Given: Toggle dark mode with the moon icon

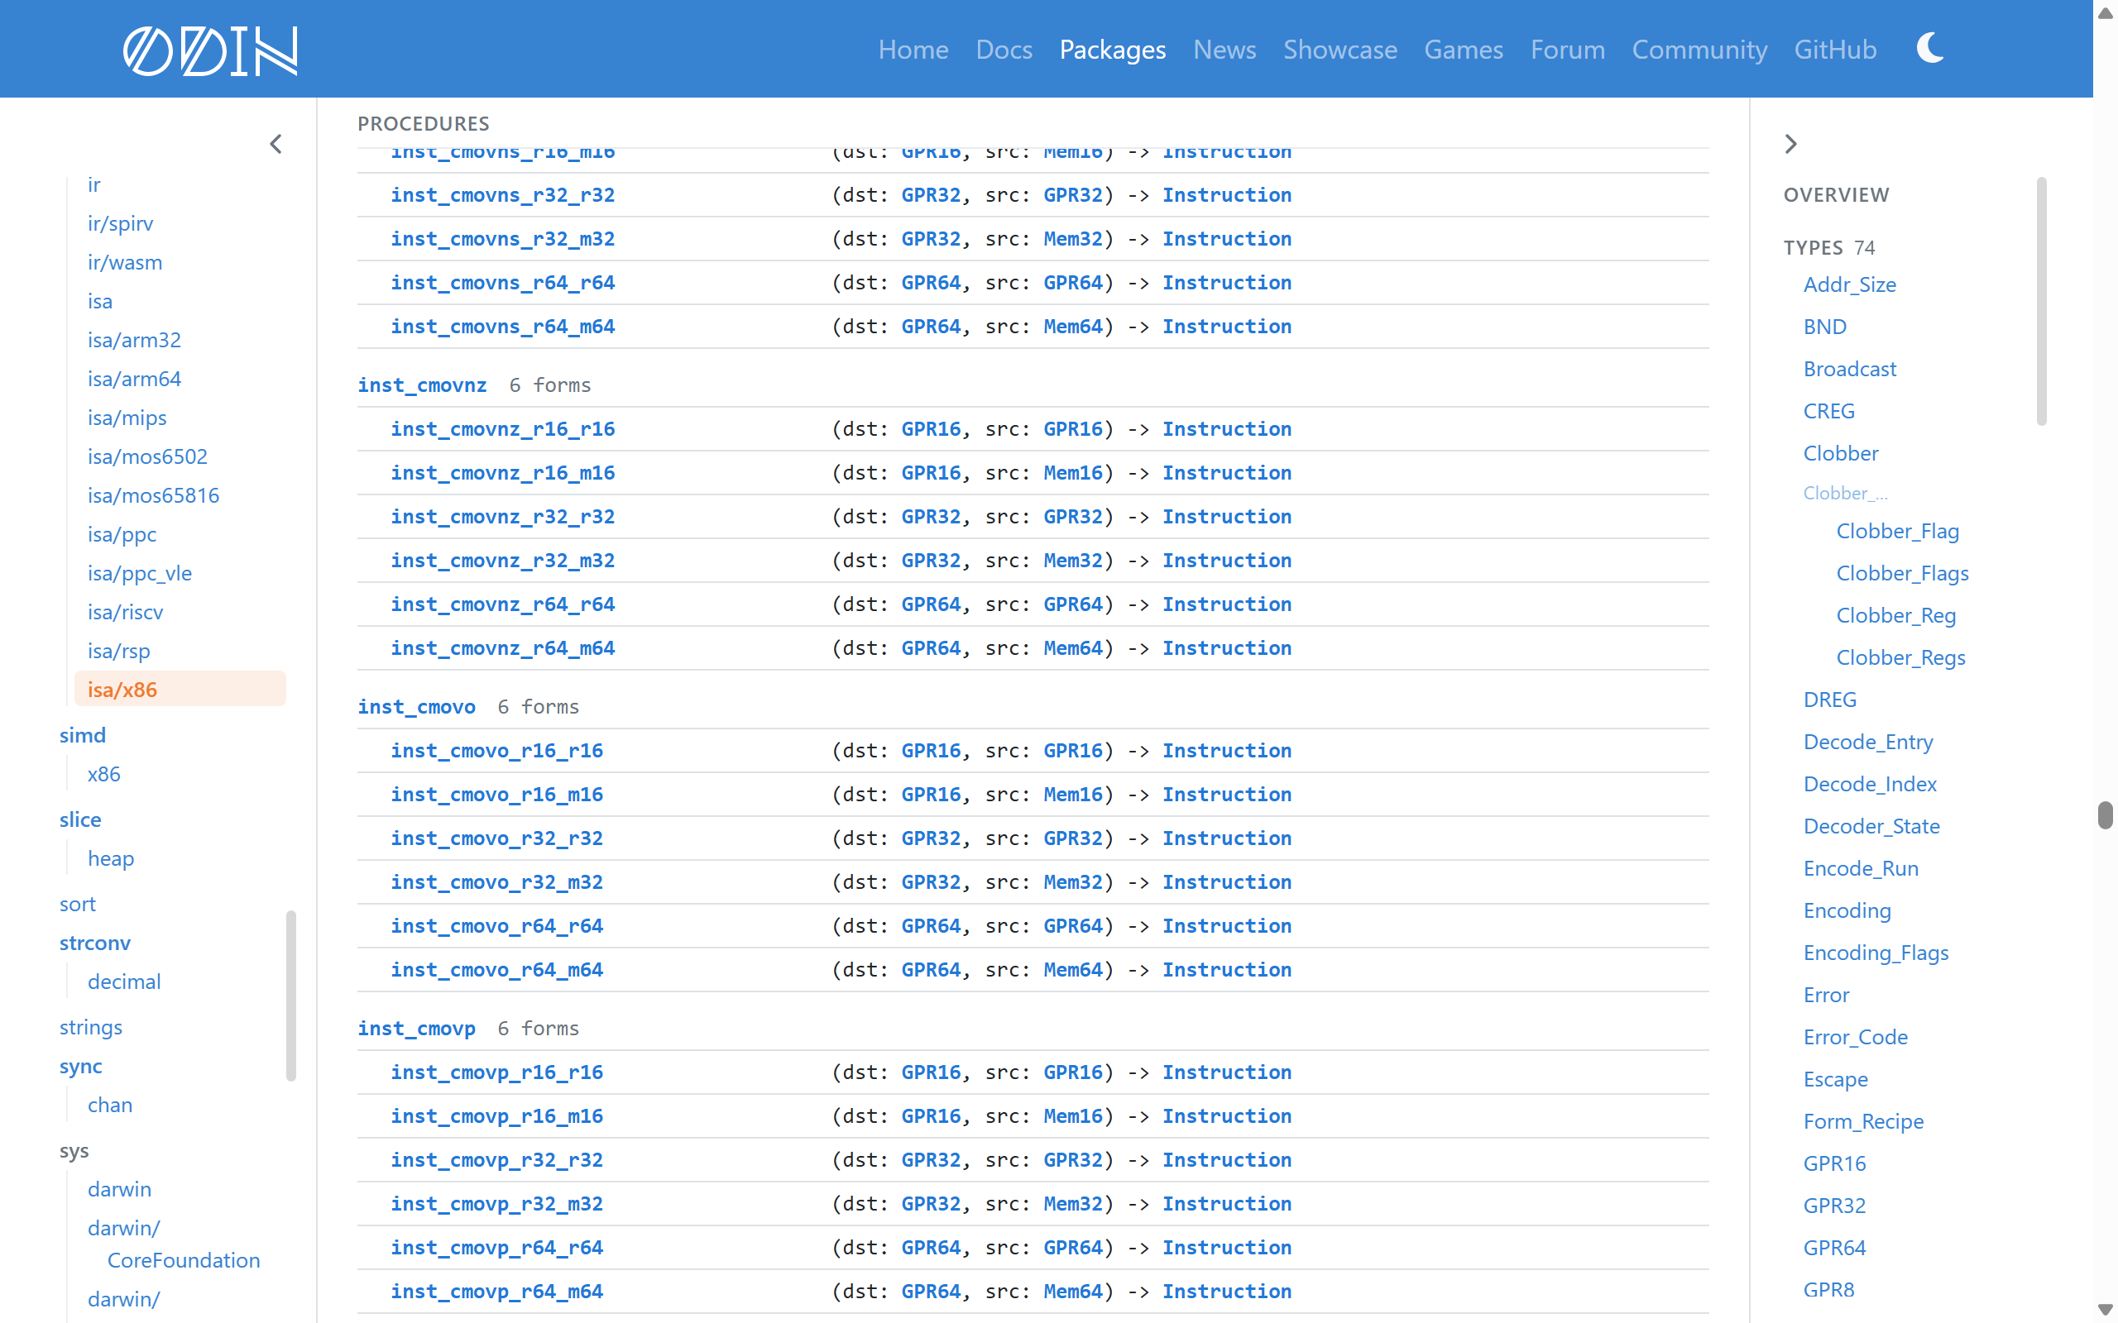Looking at the screenshot, I should tap(1930, 48).
